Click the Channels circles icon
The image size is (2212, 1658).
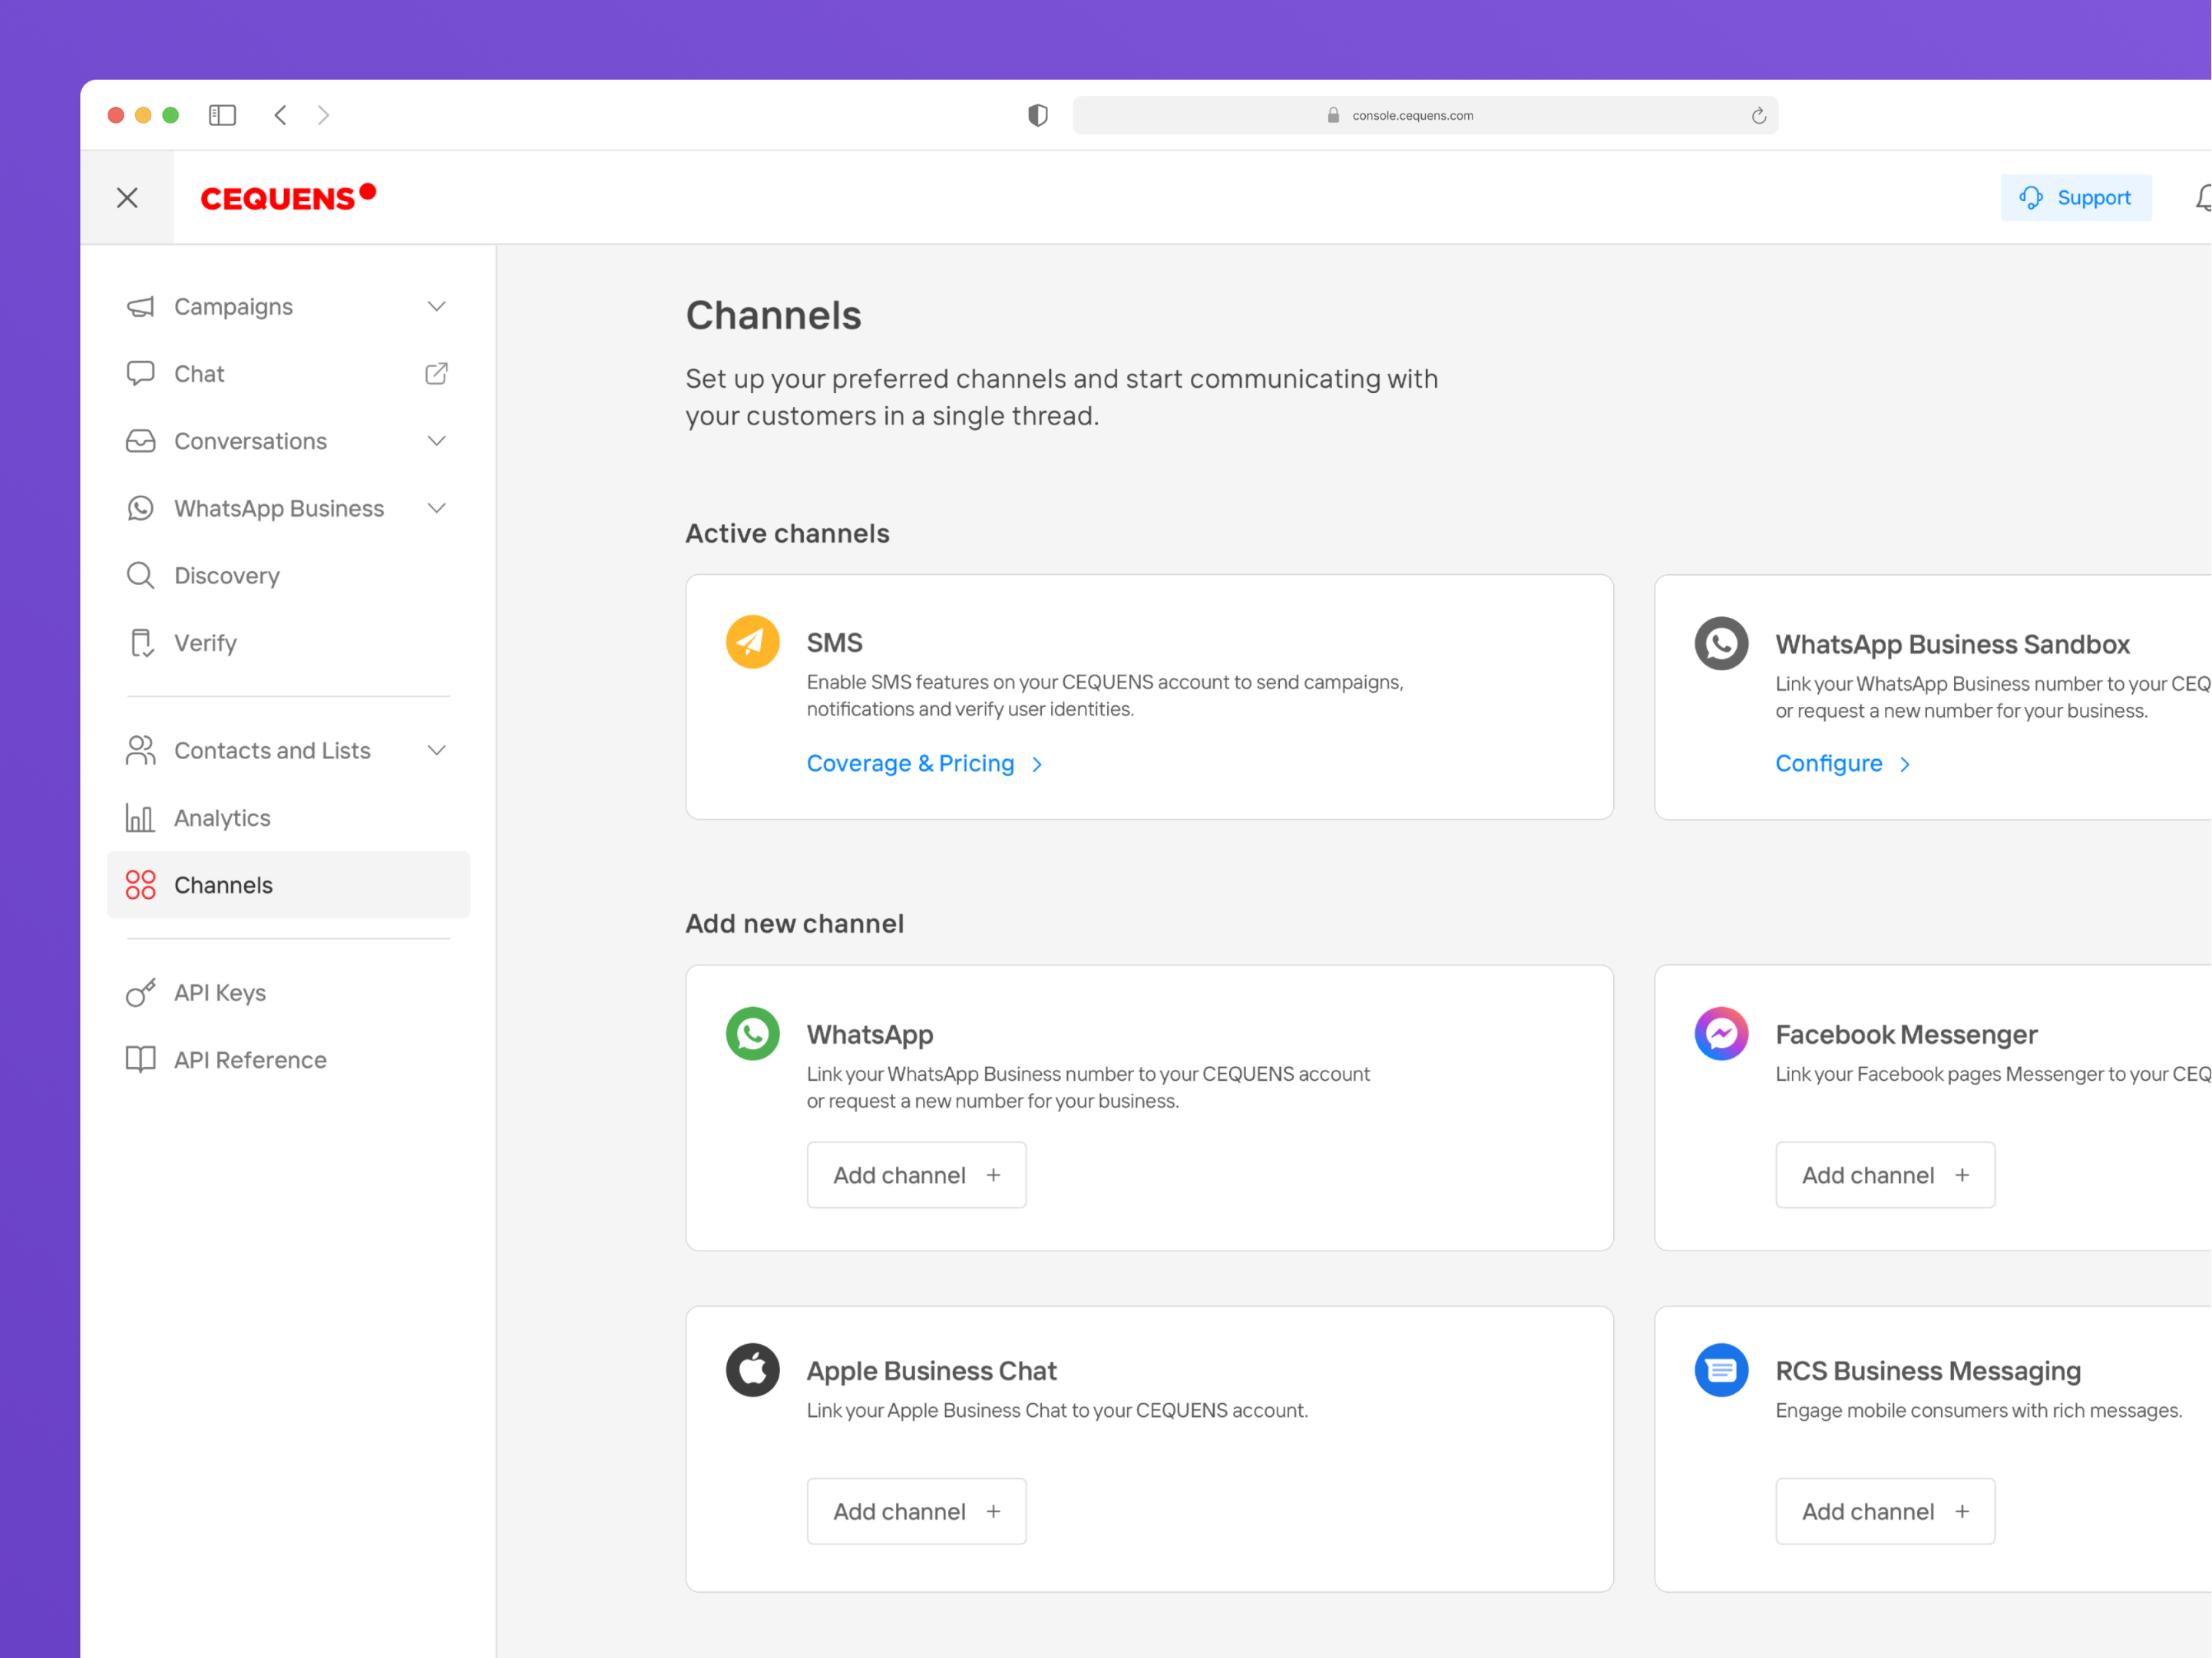point(141,885)
